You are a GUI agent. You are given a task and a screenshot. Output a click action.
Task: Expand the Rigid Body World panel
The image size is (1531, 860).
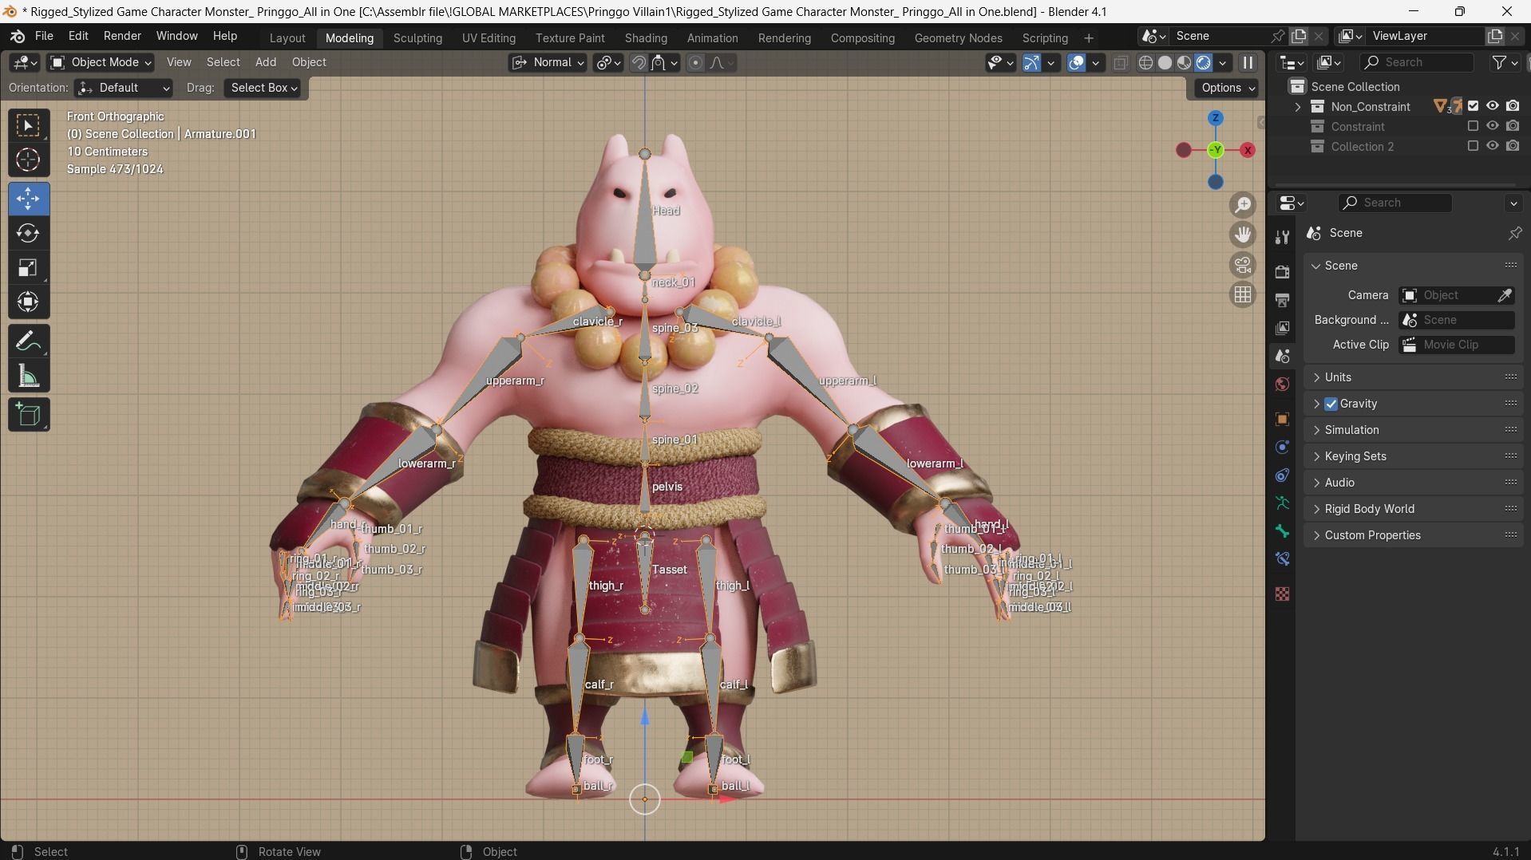coord(1413,509)
